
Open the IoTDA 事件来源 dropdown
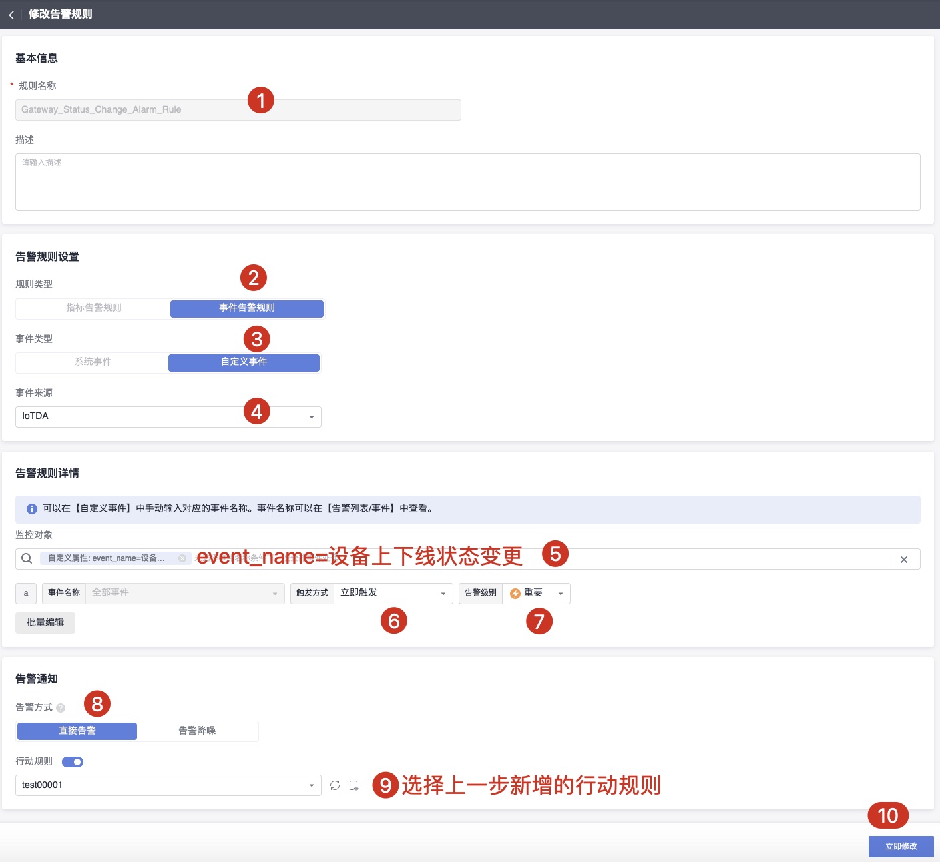[x=311, y=417]
